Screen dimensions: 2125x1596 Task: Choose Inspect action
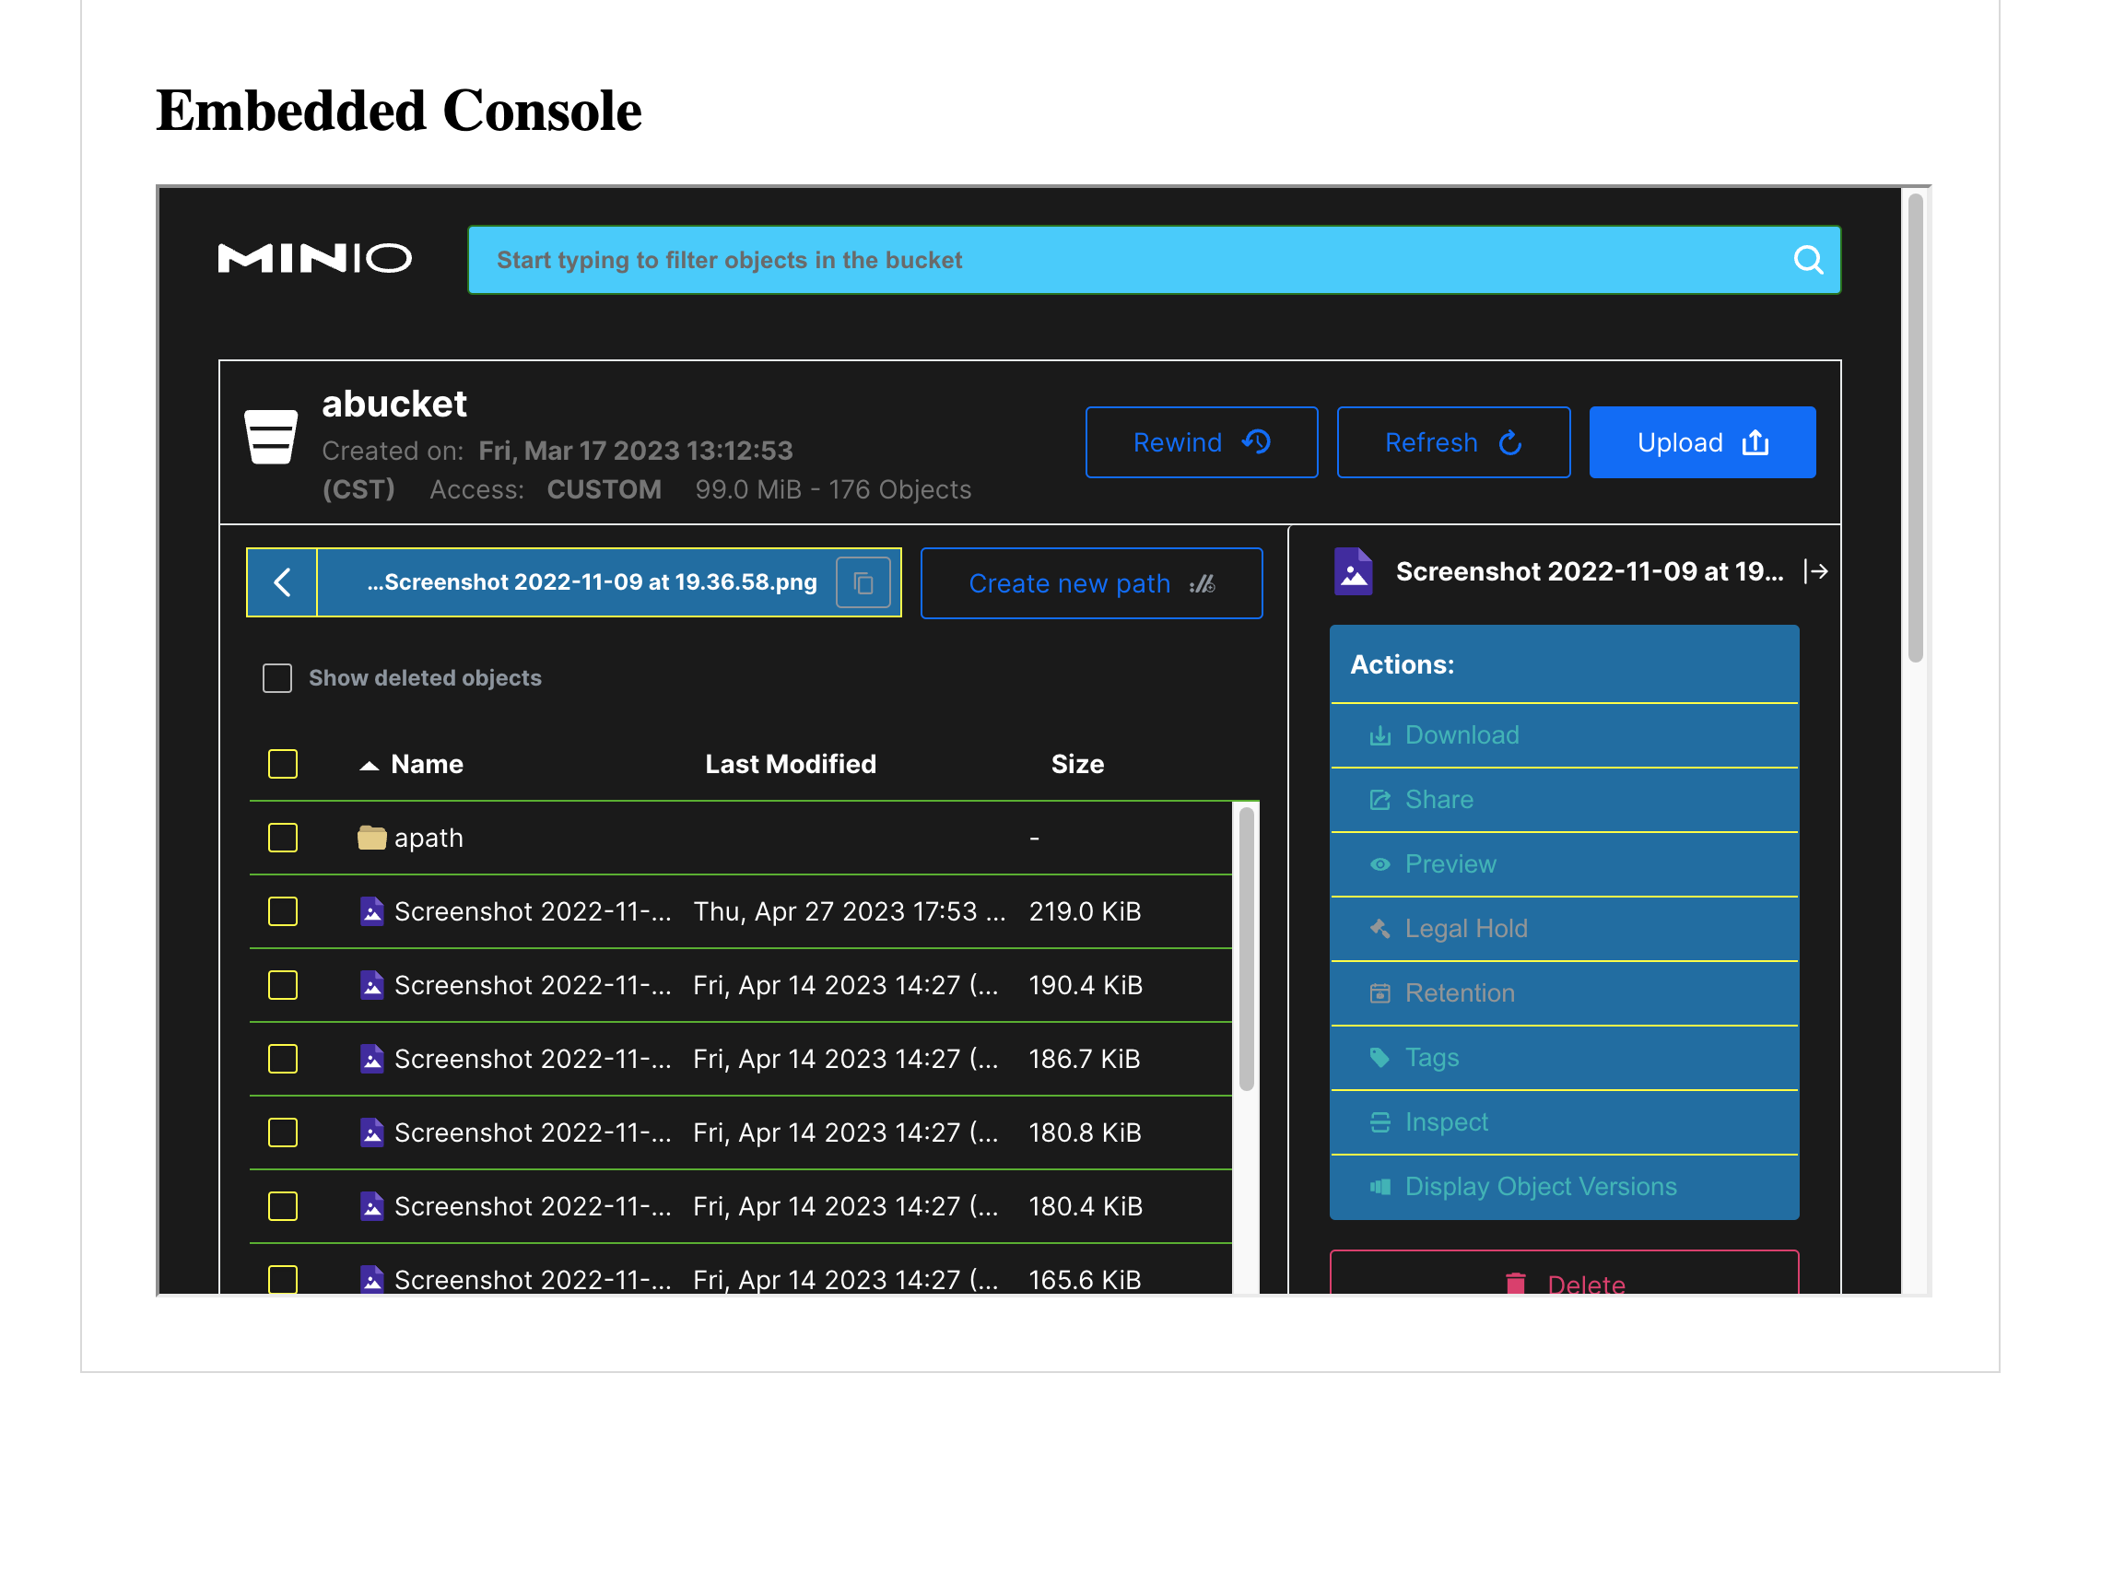pos(1564,1121)
